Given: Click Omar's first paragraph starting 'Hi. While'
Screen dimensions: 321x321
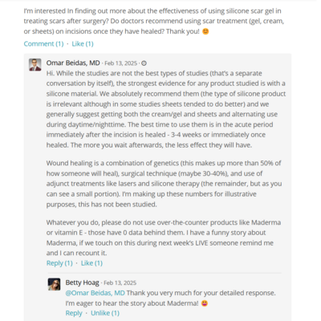Looking at the screenshot, I should point(166,109).
